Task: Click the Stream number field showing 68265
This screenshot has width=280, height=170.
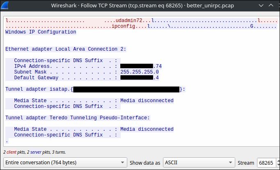Action: point(267,163)
